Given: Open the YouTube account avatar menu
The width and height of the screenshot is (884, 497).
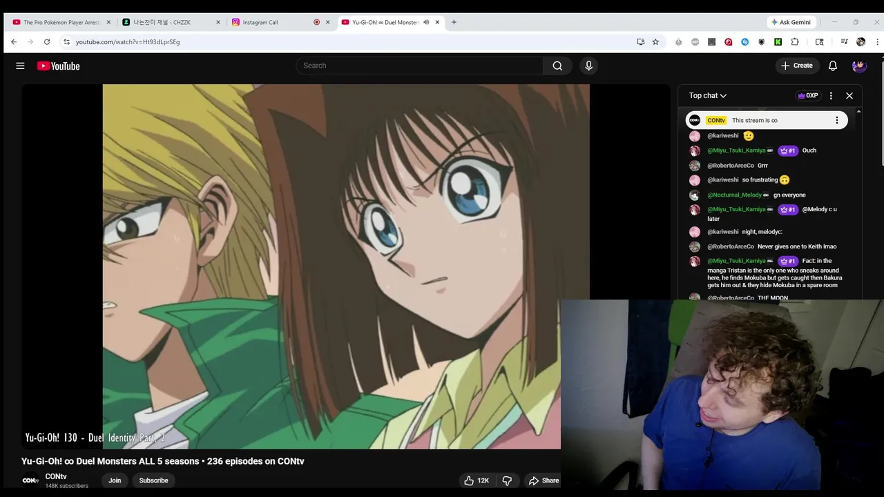Looking at the screenshot, I should point(859,66).
